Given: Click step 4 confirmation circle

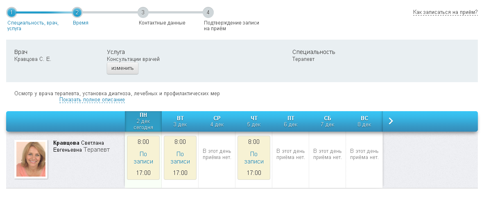Looking at the screenshot, I should [x=208, y=12].
